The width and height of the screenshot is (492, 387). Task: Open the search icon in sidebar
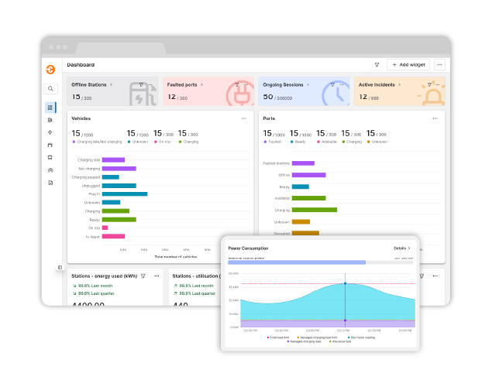click(50, 89)
